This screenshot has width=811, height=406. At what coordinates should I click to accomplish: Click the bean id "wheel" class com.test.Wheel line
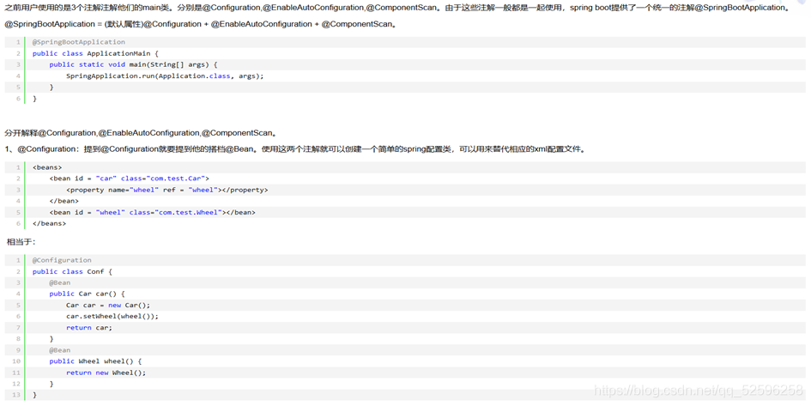pyautogui.click(x=152, y=212)
